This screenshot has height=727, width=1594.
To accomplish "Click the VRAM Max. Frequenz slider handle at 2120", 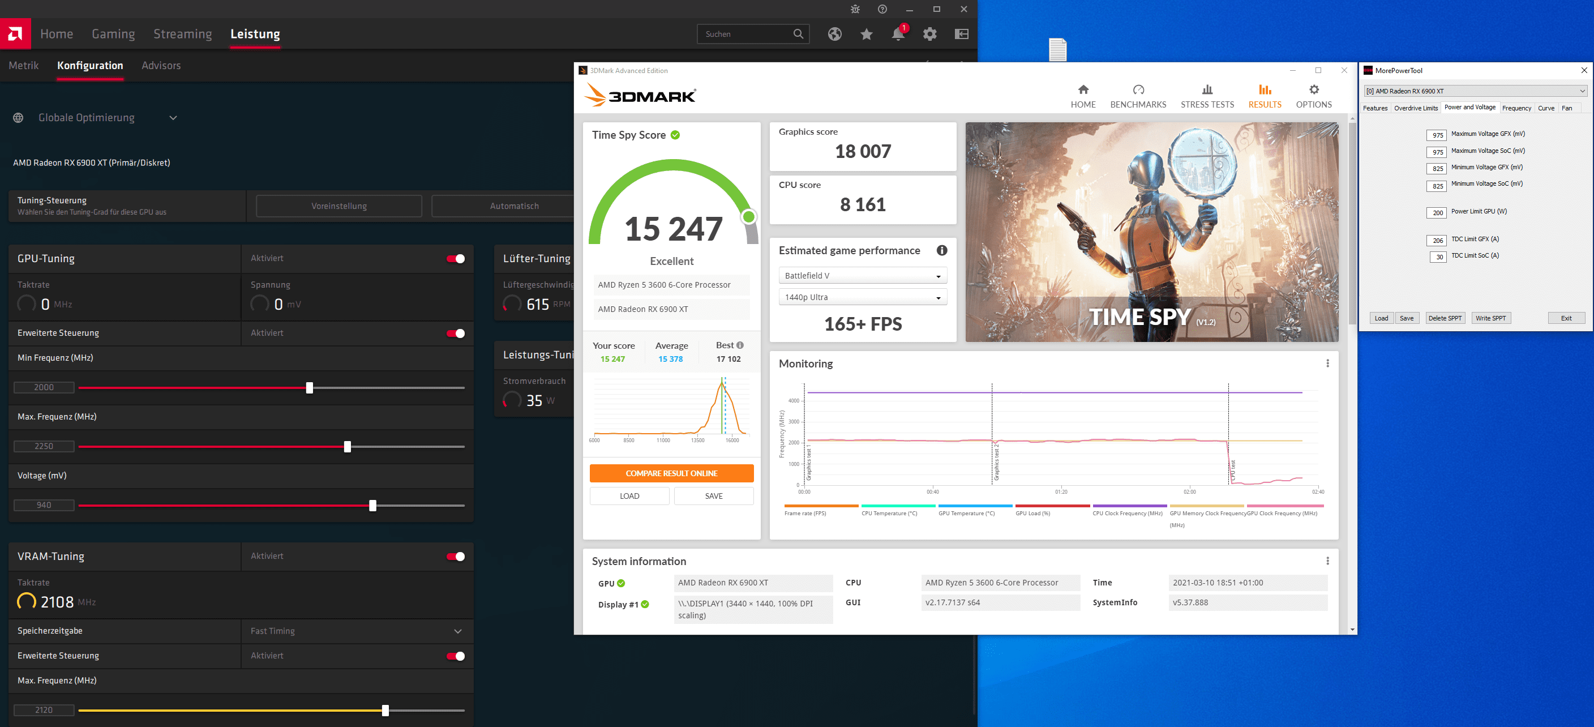I will 385,710.
